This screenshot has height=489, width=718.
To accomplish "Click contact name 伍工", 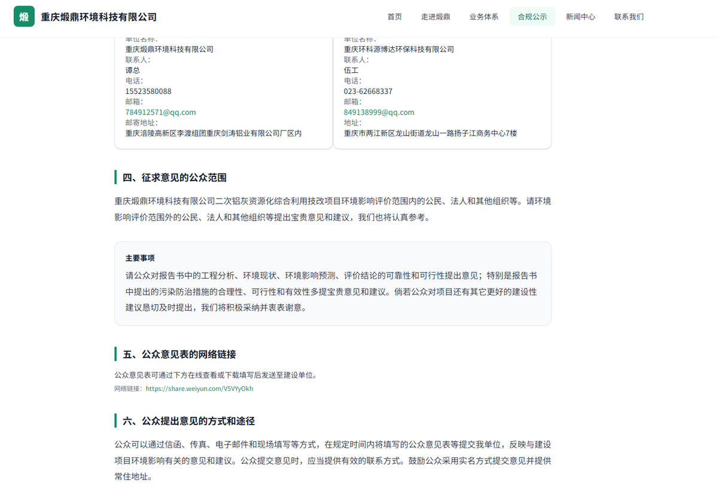I will pyautogui.click(x=351, y=71).
